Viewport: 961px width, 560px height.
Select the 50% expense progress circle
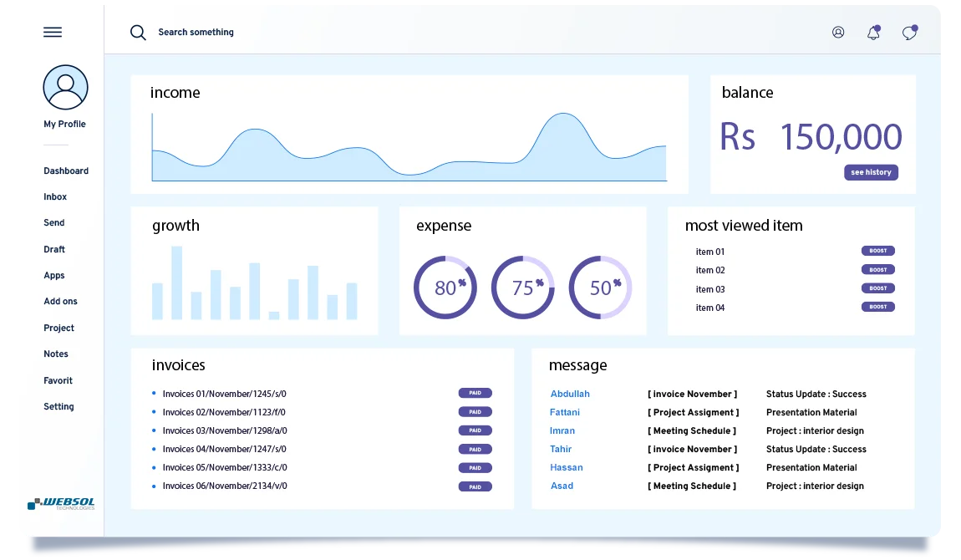600,288
